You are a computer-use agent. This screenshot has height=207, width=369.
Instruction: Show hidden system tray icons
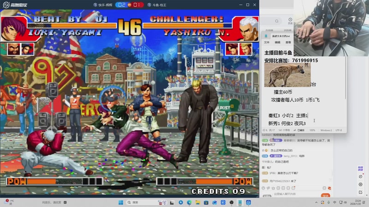pos(316,202)
